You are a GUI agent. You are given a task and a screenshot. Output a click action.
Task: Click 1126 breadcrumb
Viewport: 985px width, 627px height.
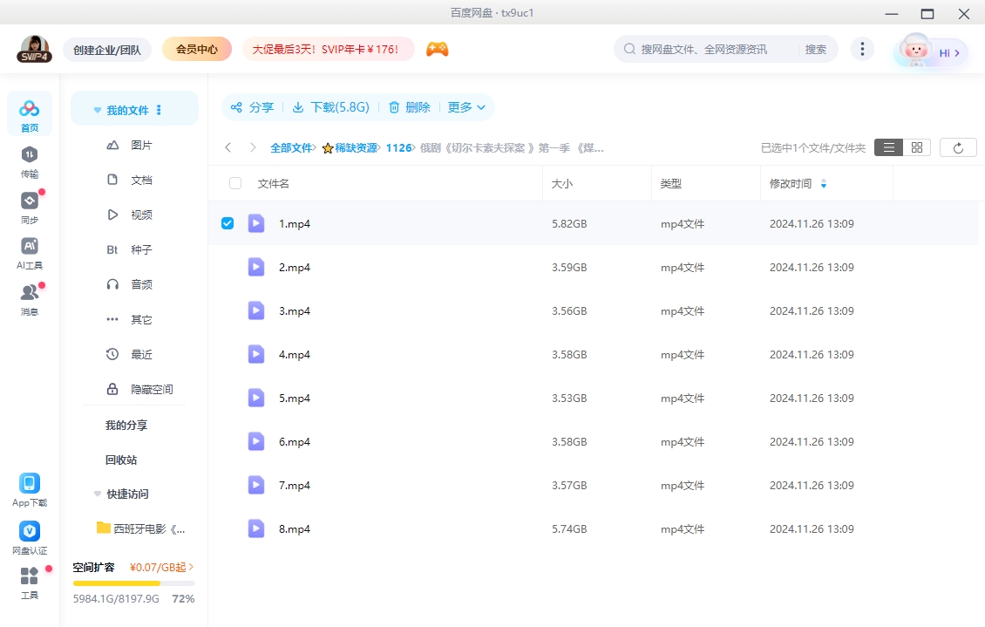coord(399,148)
